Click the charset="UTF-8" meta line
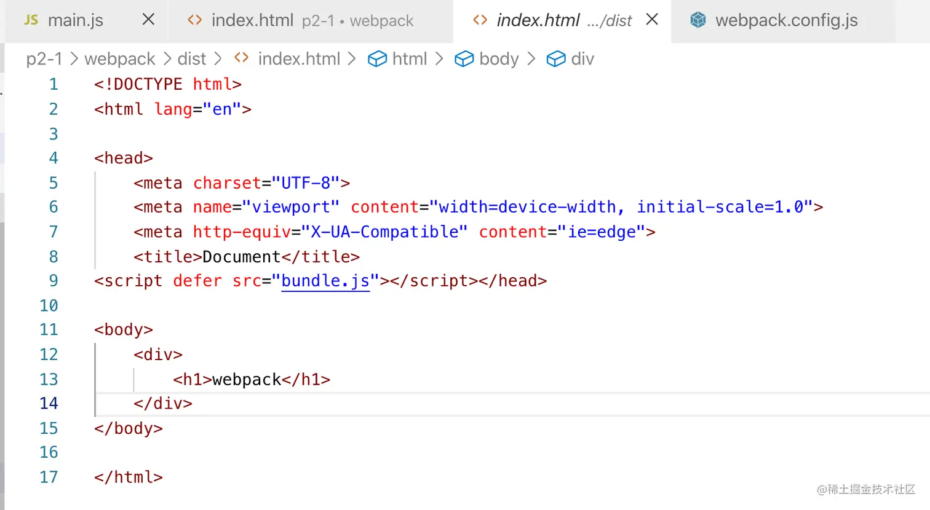 tap(242, 183)
